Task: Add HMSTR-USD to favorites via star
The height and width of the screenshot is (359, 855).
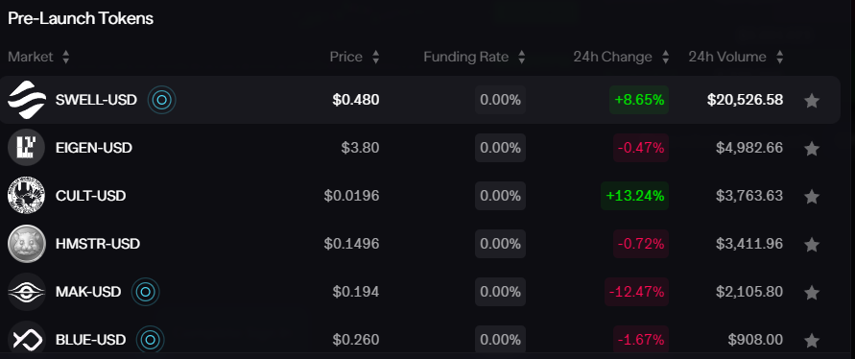Action: click(x=812, y=244)
